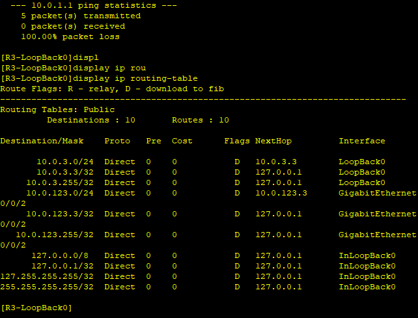Viewport: 418px width, 318px height.
Task: Click 127.0.0.1 next hop in 127.0.0.1/32 row
Action: (x=279, y=266)
